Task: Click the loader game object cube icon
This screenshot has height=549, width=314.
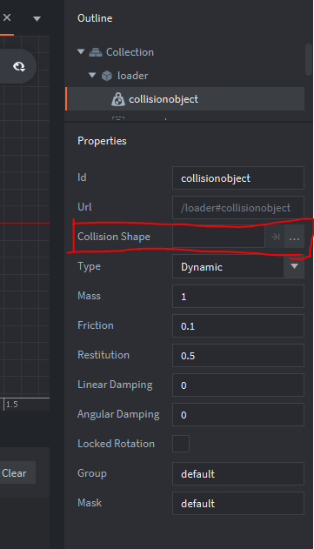Action: coord(107,76)
